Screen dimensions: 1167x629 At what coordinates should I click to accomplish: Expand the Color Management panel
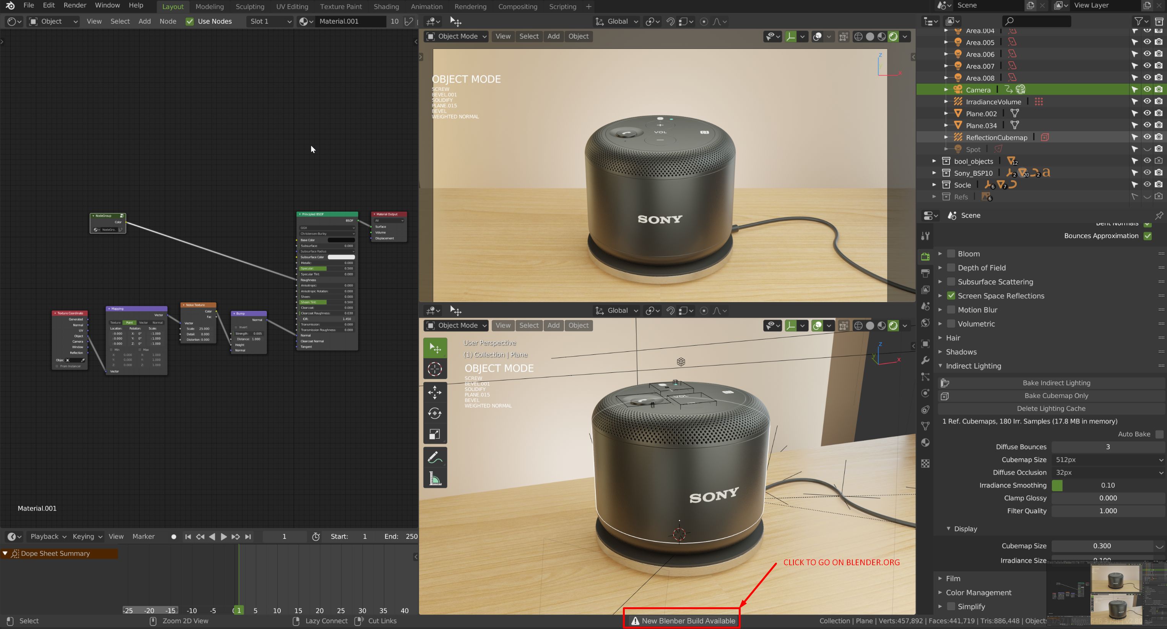[941, 593]
